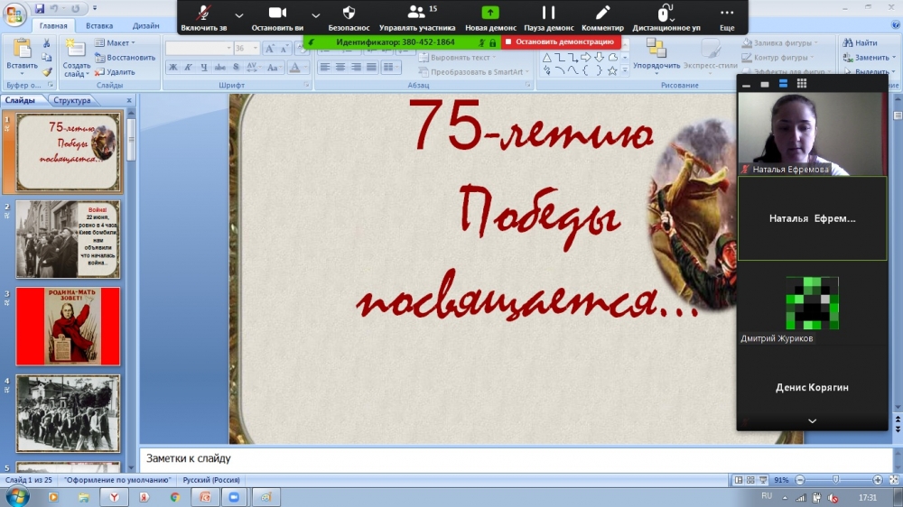
Task: Switch to the Вставка ribbon tab
Action: [x=99, y=26]
